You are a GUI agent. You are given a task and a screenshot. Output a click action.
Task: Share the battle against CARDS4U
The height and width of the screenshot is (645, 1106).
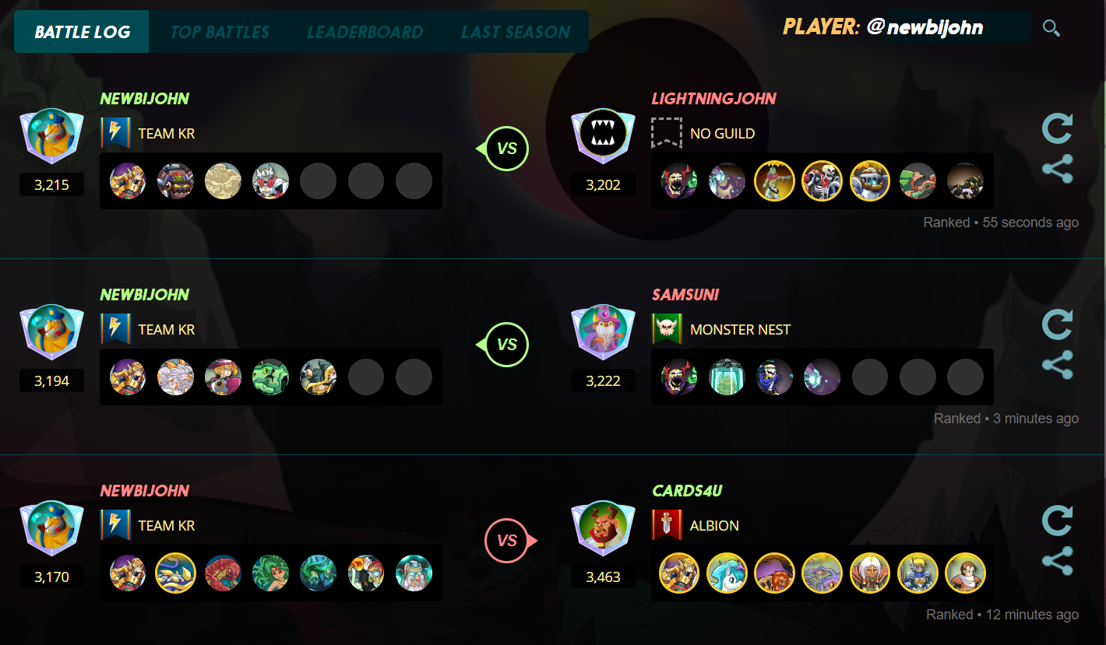1058,561
